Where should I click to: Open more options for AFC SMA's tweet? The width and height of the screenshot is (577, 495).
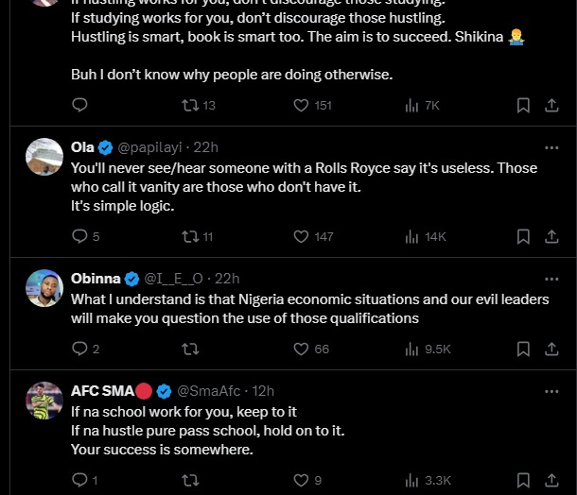[x=551, y=390]
